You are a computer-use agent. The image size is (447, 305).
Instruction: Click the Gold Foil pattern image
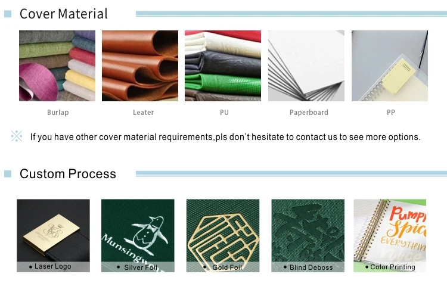[223, 236]
